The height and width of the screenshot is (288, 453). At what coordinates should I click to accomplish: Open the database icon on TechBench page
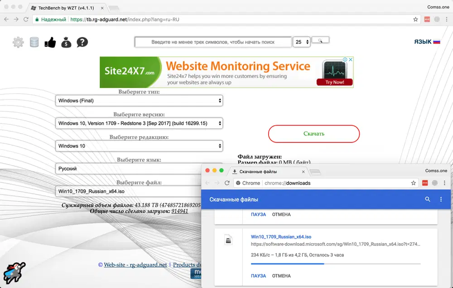34,42
